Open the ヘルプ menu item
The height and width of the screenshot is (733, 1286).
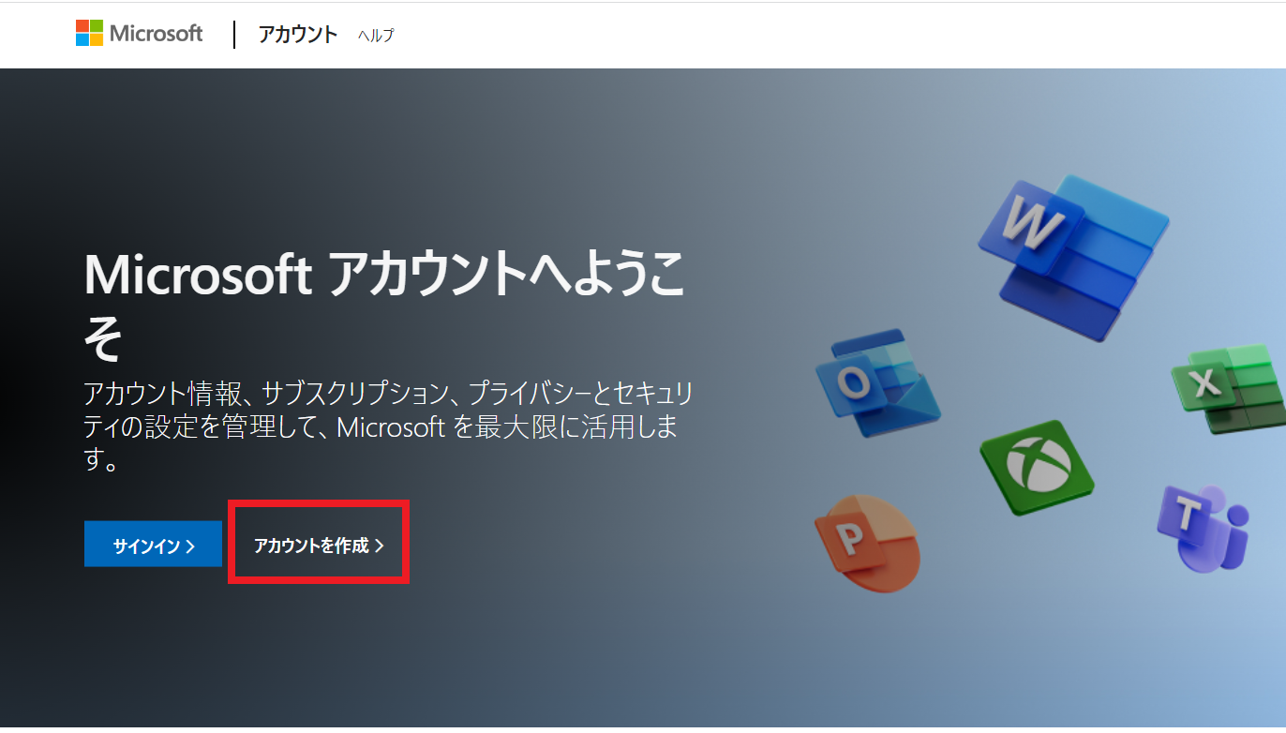coord(376,36)
